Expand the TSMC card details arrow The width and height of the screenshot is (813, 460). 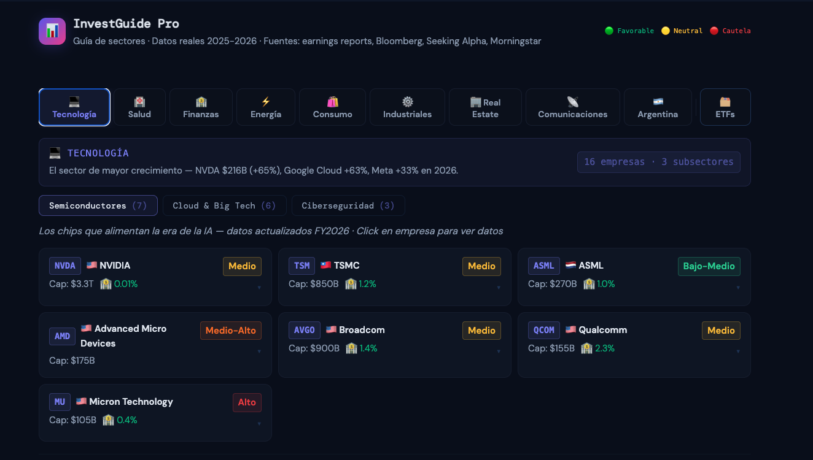pos(499,287)
